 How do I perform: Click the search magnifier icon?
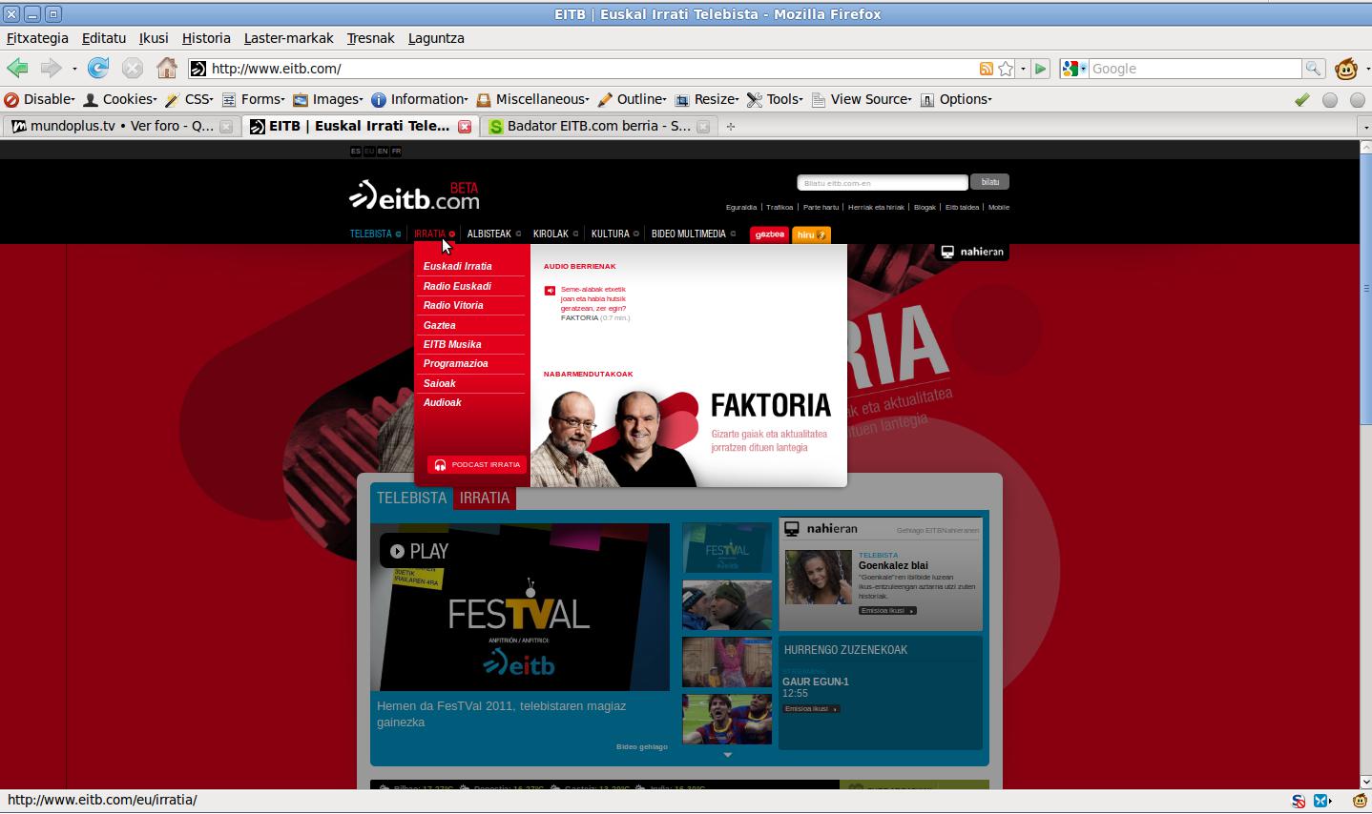click(x=1314, y=69)
